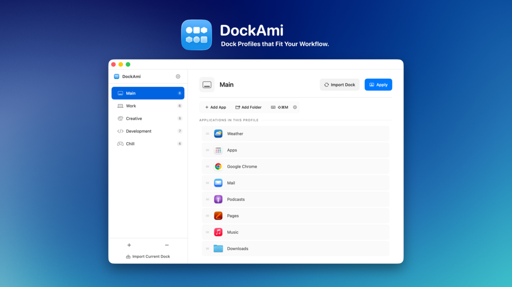Click the drag handle of Podcasts row

207,199
